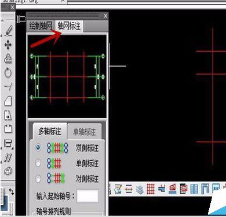The height and width of the screenshot is (217, 226).
Task: Click the page with arrow icon
Action: pyautogui.click(x=8, y=115)
